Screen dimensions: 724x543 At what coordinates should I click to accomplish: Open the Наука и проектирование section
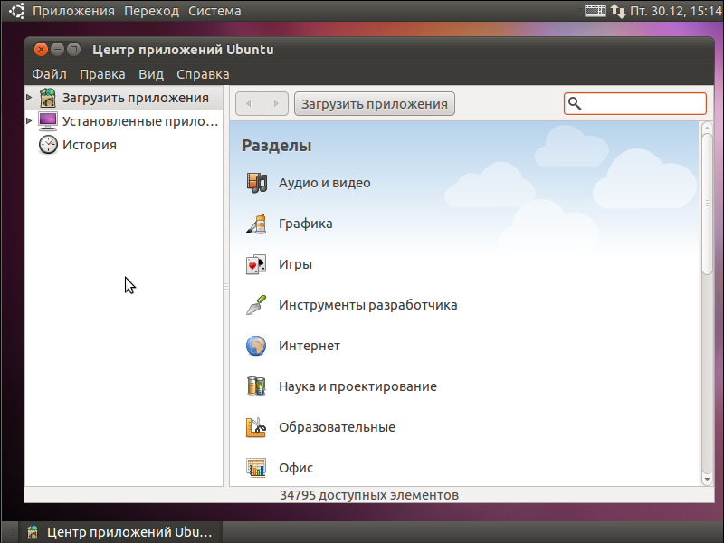tap(357, 386)
